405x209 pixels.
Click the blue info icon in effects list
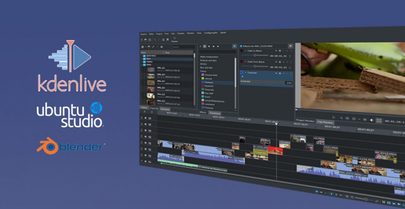click(234, 46)
